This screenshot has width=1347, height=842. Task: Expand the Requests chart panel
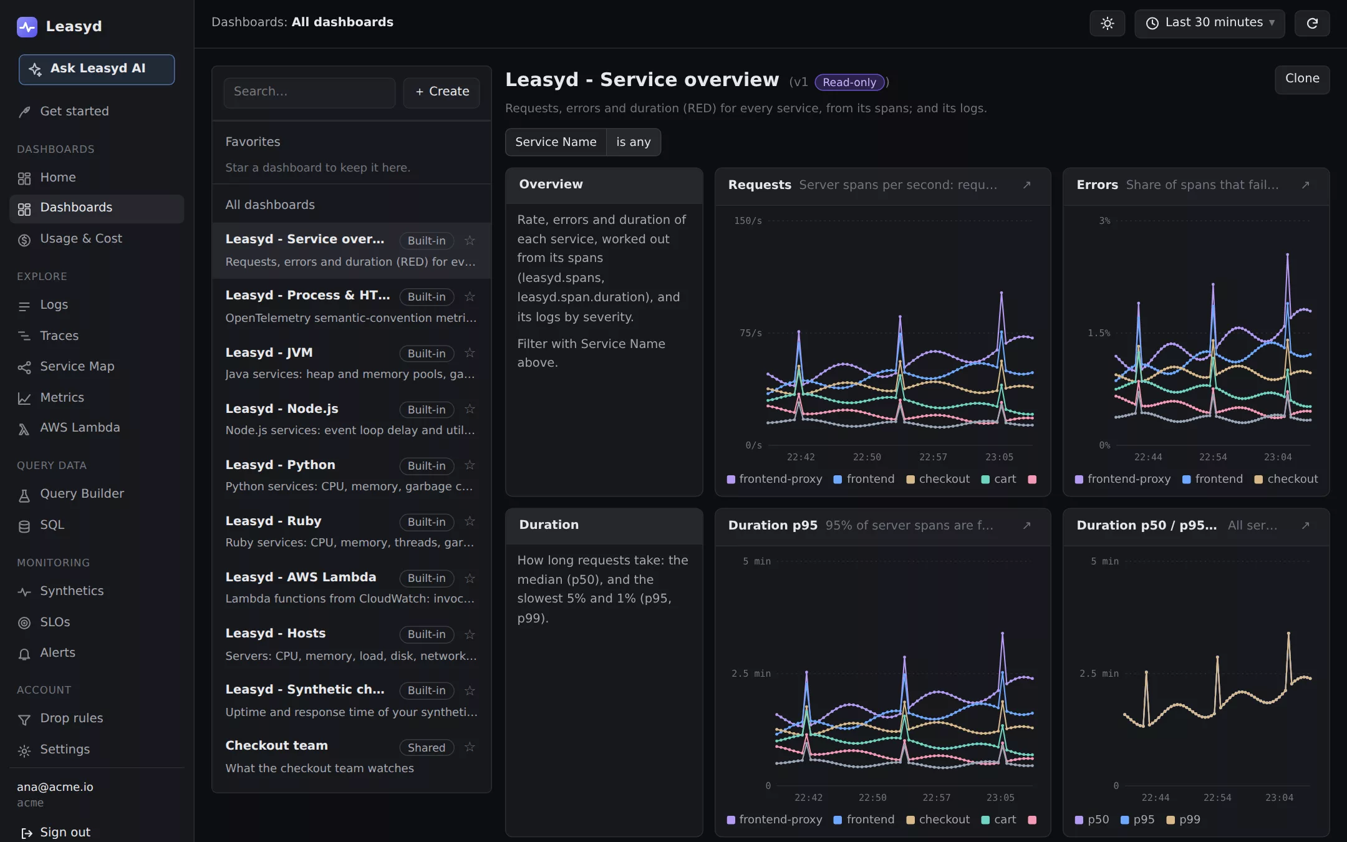tap(1027, 185)
